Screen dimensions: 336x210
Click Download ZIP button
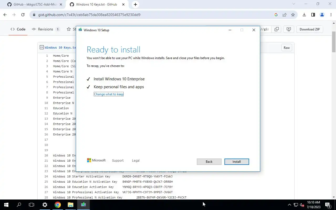pos(310,29)
